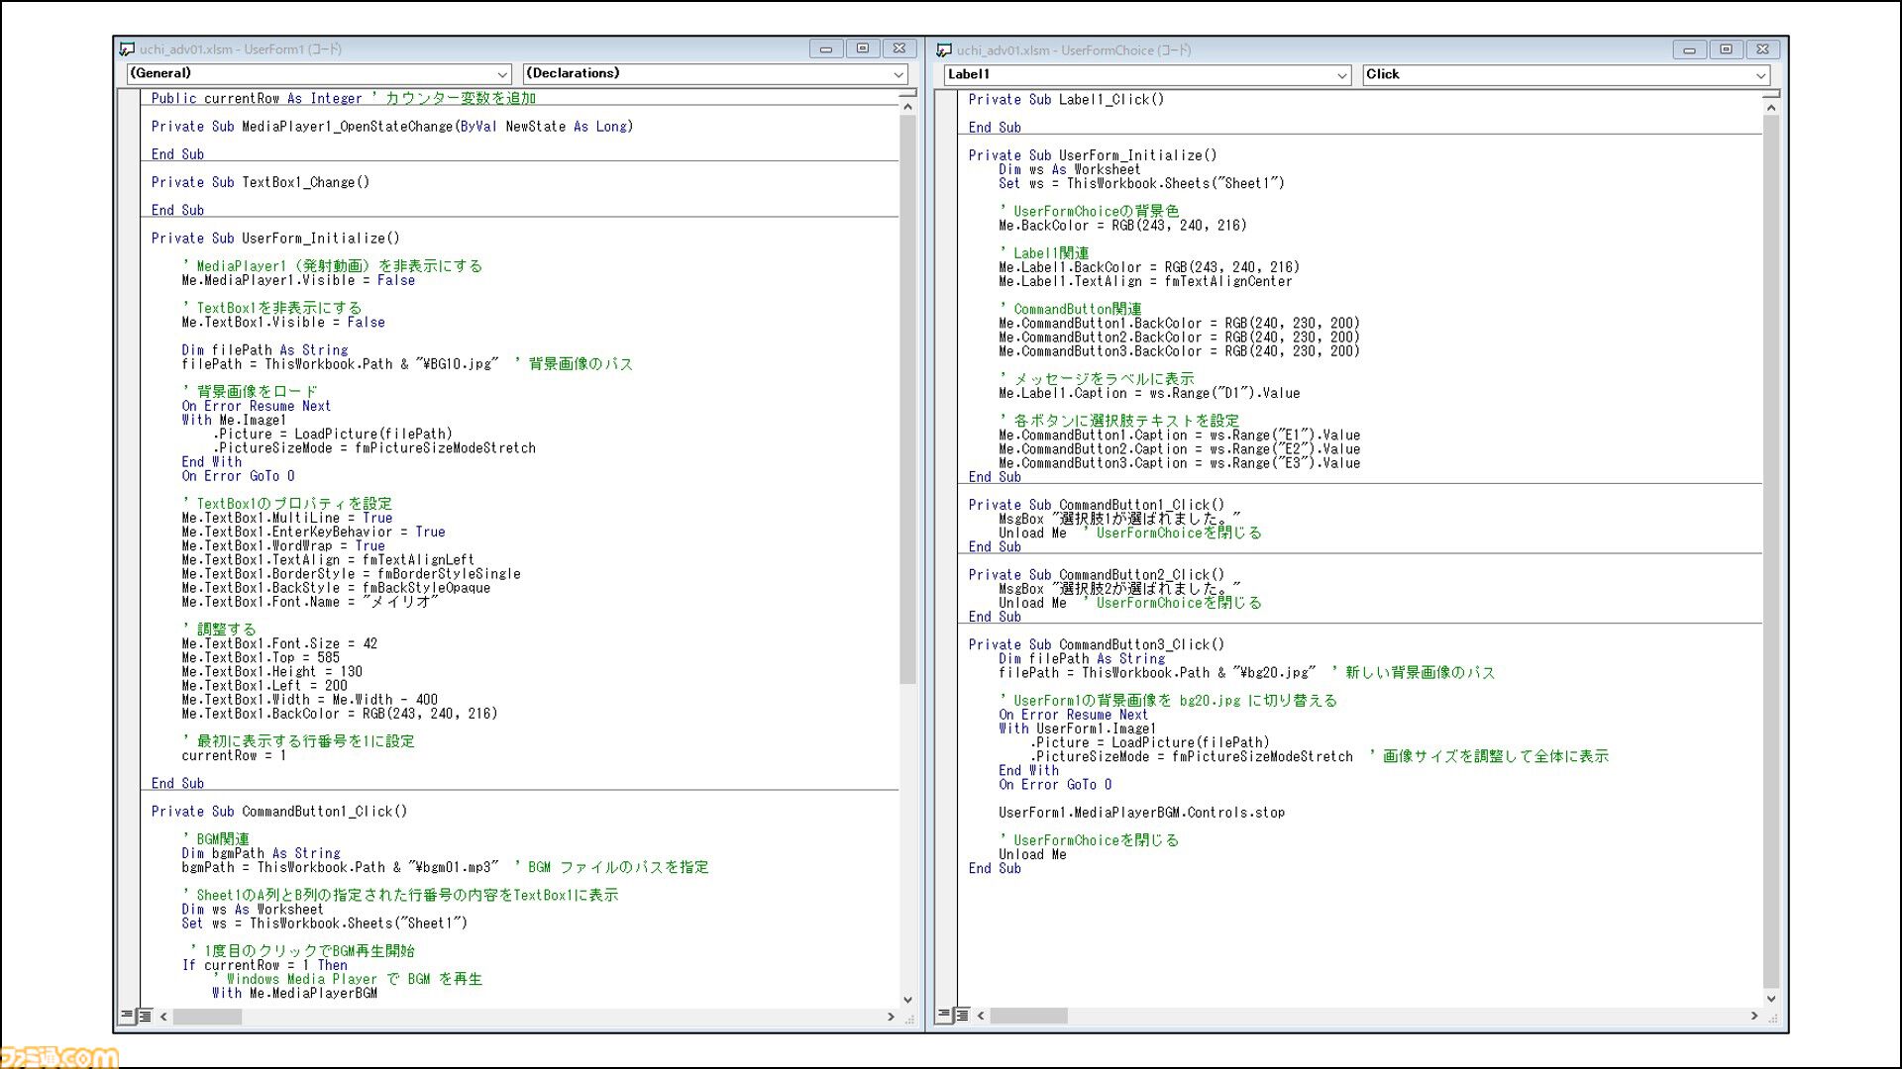Maximize the UserForm1 code window
Screen dimensions: 1902x1069
click(862, 49)
